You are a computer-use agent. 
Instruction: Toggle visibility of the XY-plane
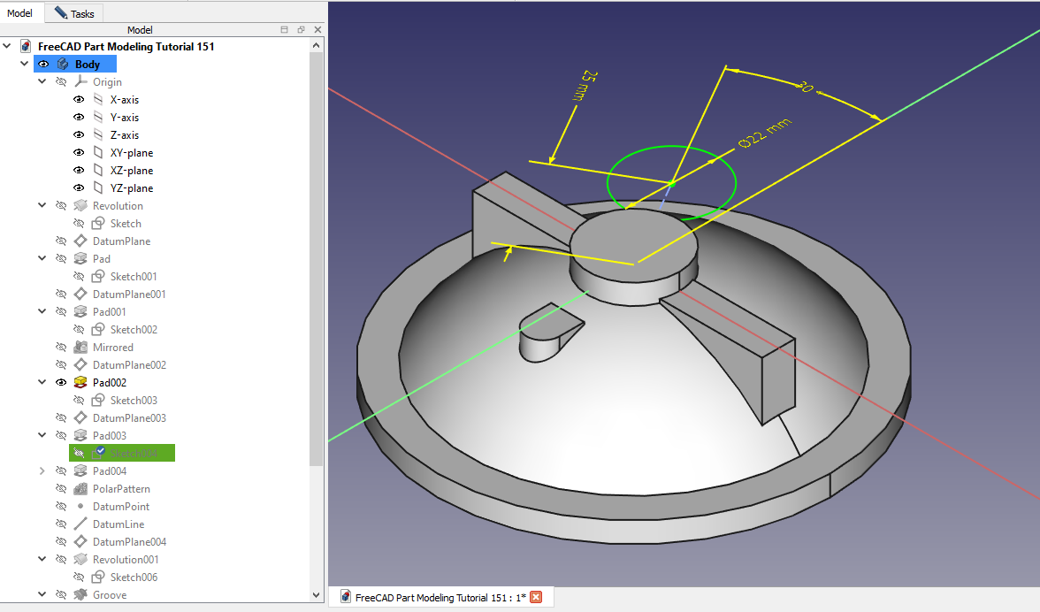78,153
